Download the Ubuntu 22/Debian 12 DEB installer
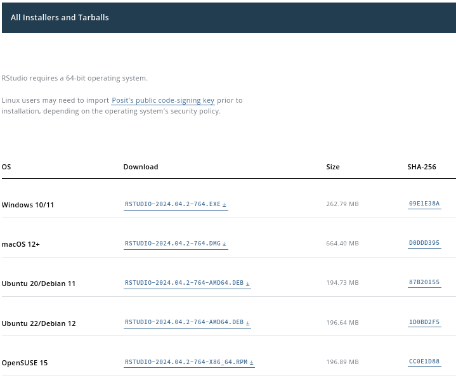Screen dimensions: 456x378 pyautogui.click(x=187, y=322)
